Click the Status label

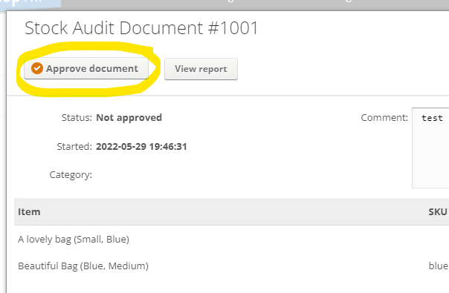pos(77,118)
